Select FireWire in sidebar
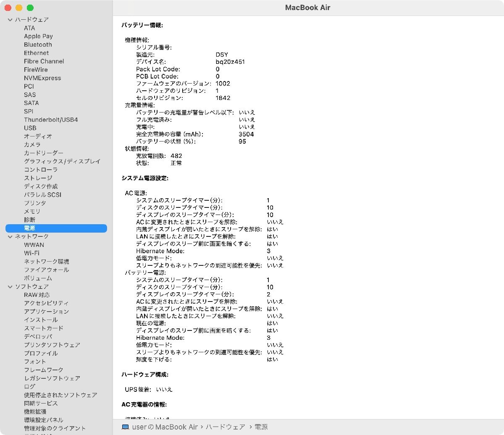 point(36,70)
